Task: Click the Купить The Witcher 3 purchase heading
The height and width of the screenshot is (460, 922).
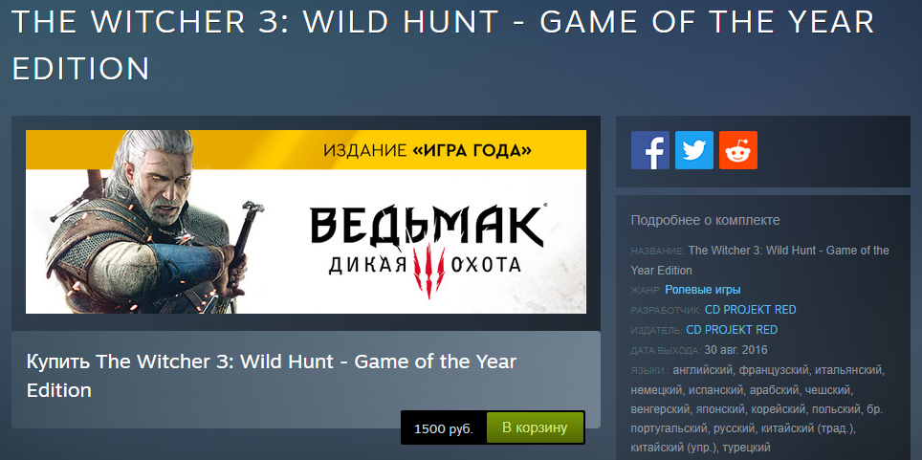Action: coord(271,375)
